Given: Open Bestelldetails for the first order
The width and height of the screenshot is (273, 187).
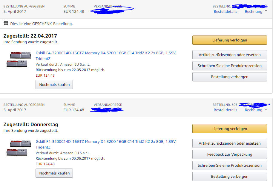Looking at the screenshot, I should pos(225,11).
